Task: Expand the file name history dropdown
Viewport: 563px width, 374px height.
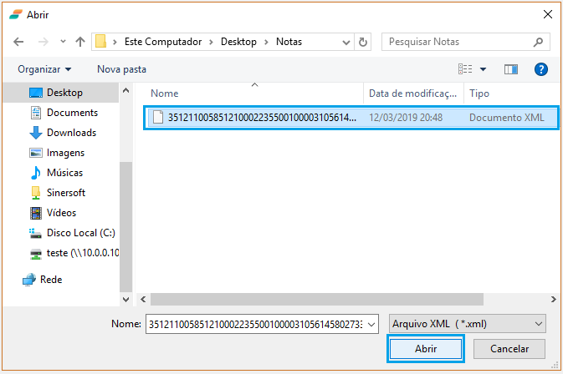Action: 372,323
